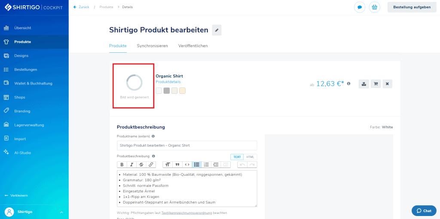Open the Wallet & Buchhaltung sidebar section
Screen dimensions: 440x219
tap(33, 83)
